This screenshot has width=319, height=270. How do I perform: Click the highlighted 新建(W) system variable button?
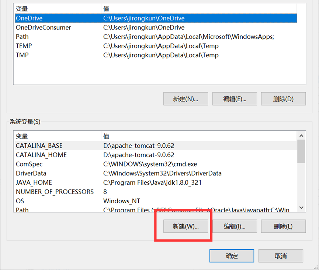pos(185,226)
